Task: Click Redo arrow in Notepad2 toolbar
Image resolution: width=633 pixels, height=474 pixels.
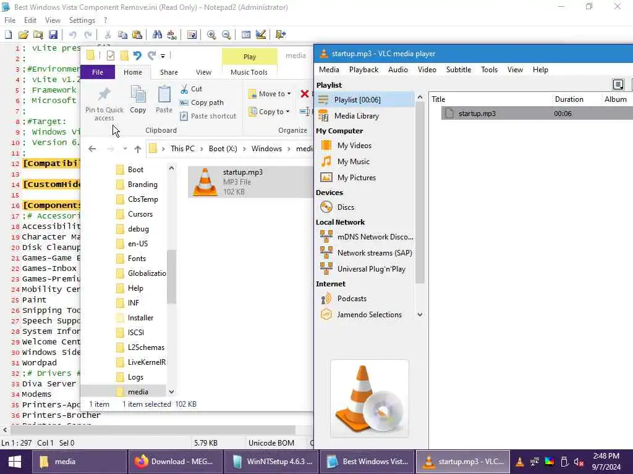Action: pos(88,35)
